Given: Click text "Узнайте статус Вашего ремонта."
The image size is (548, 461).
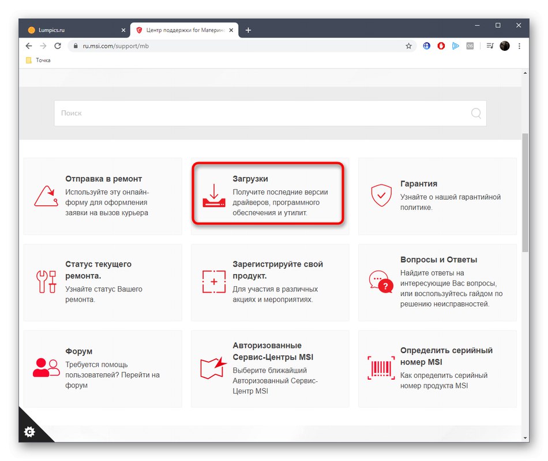Looking at the screenshot, I should click(x=104, y=294).
